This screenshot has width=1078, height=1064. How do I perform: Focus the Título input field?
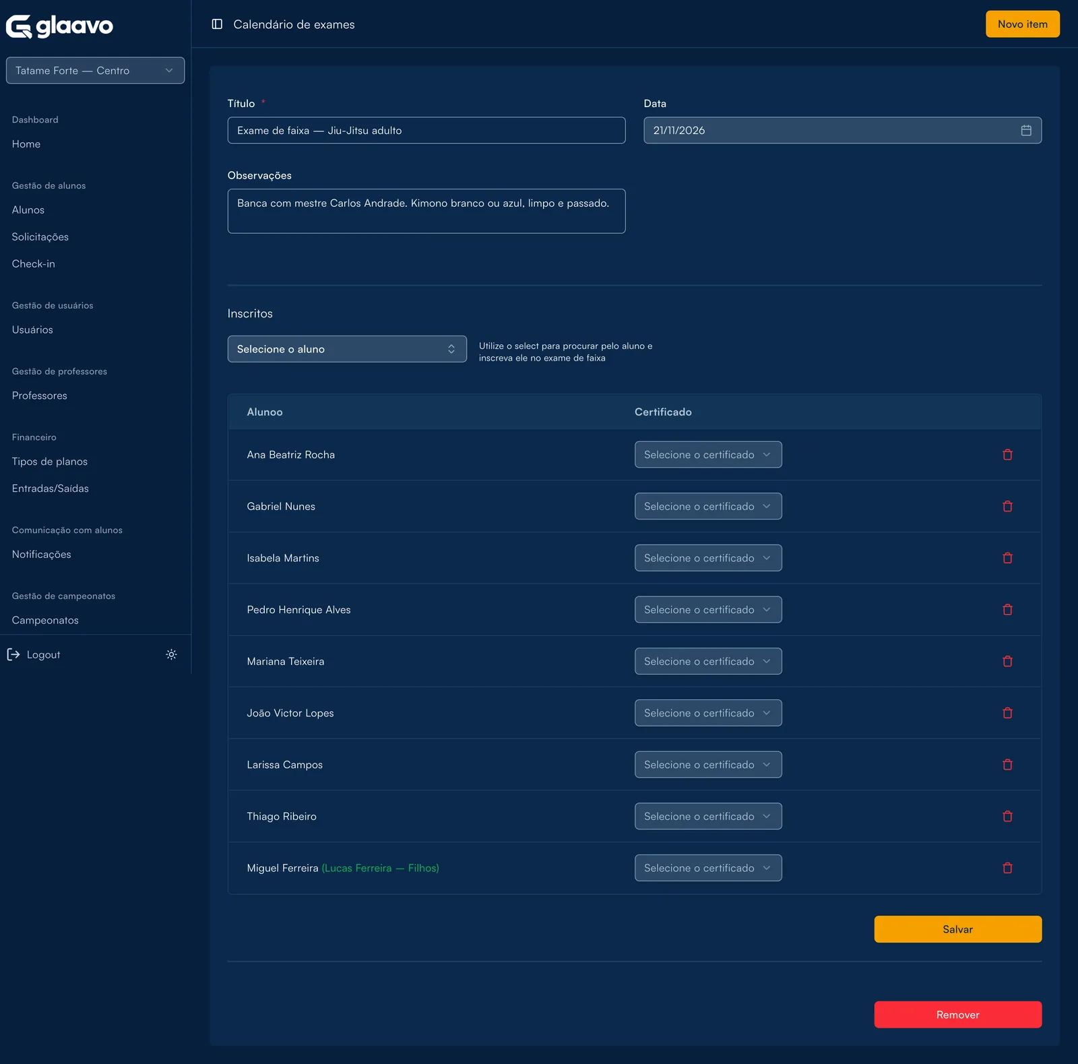pos(426,131)
